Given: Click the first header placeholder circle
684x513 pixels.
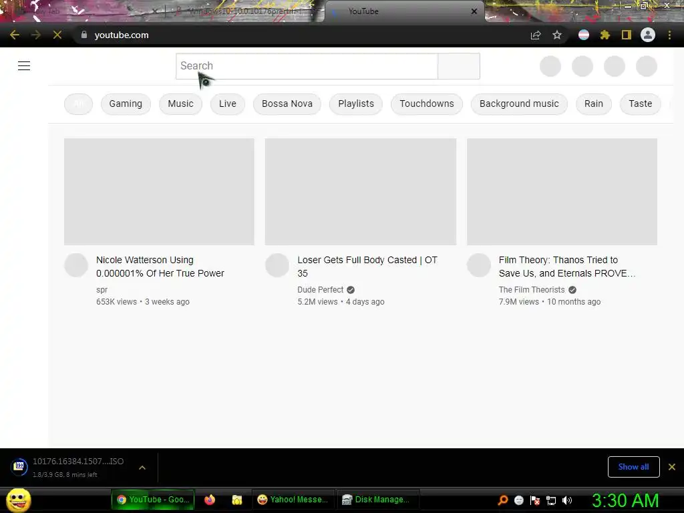Looking at the screenshot, I should coord(550,66).
